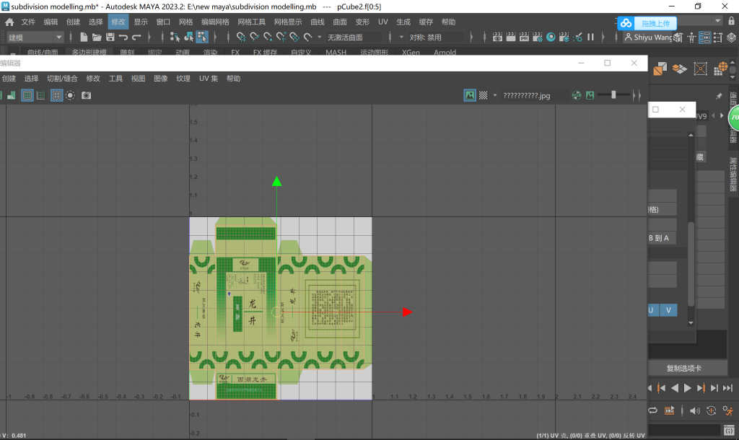Image resolution: width=739 pixels, height=440 pixels.
Task: Create a new scene with the new-file icon
Action: tap(84, 38)
